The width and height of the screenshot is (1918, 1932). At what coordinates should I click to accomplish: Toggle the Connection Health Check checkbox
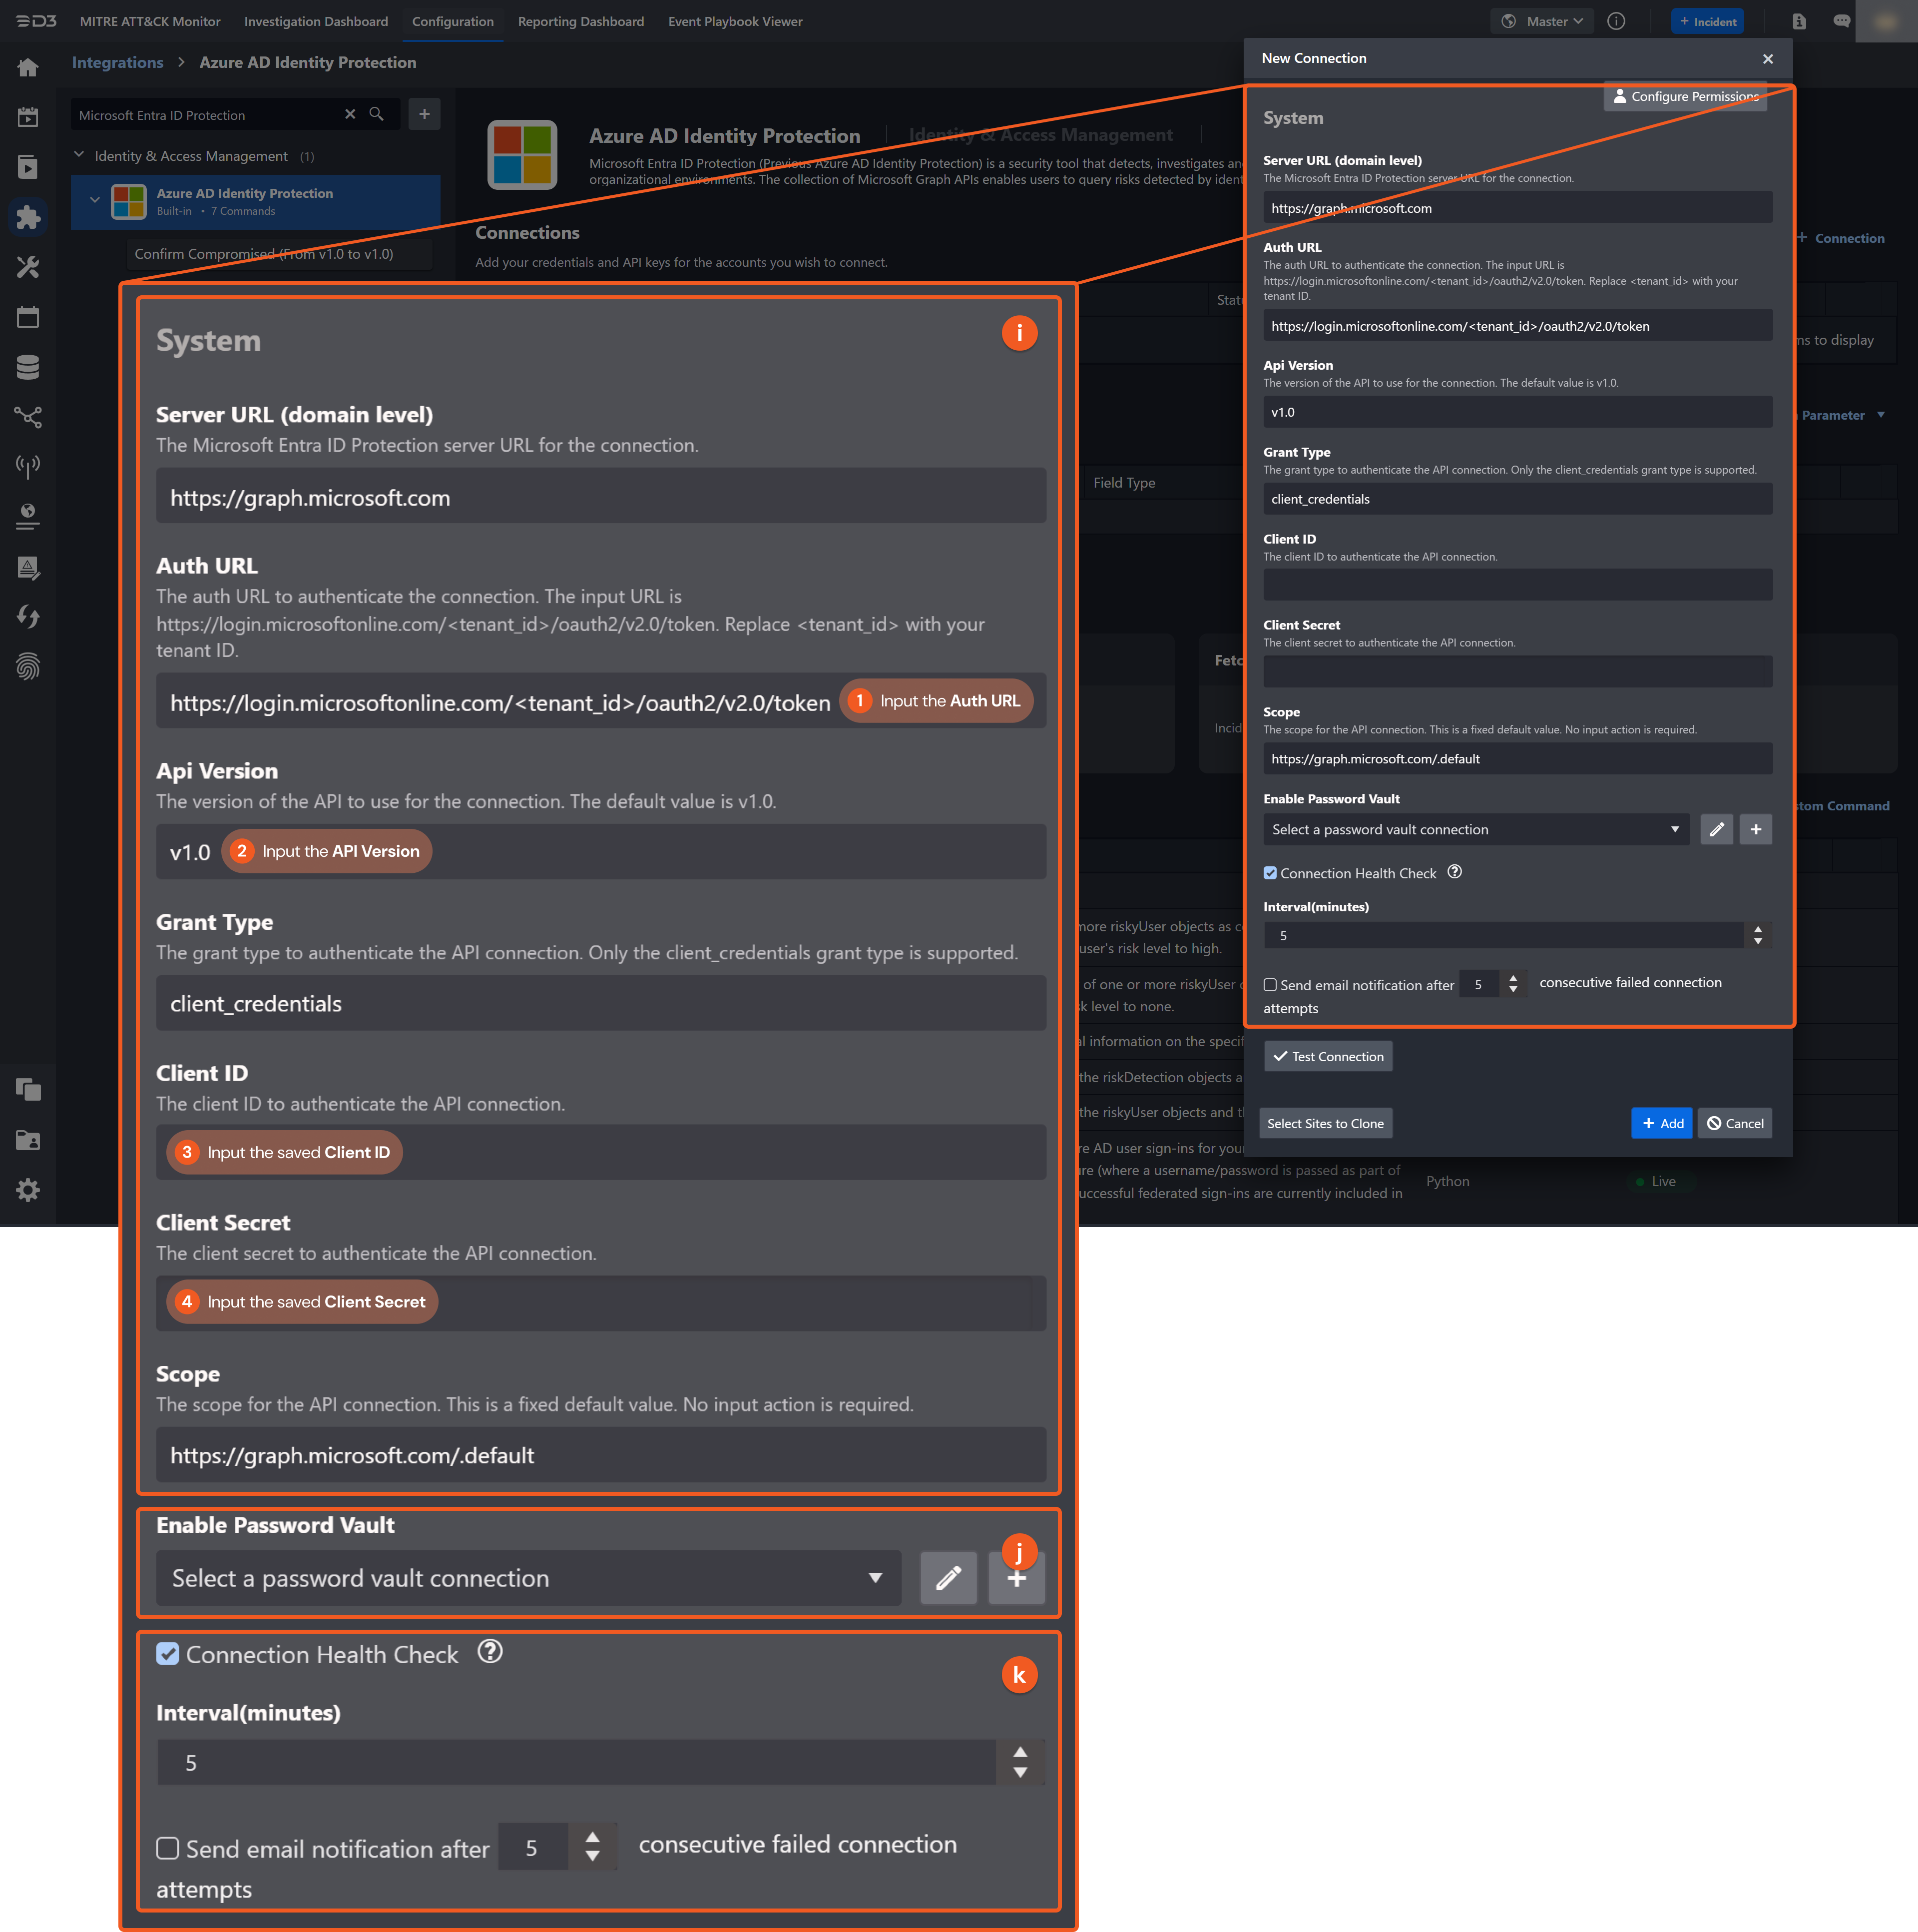(x=169, y=1654)
